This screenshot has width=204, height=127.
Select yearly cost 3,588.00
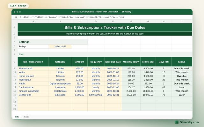tap(148, 76)
